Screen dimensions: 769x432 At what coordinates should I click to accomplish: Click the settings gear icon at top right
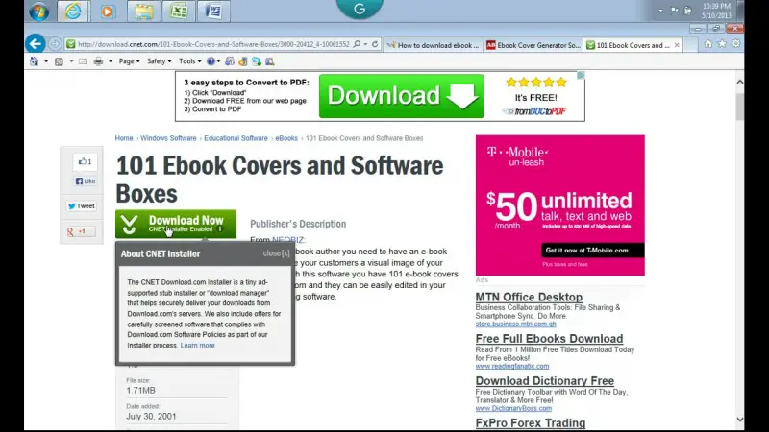[x=736, y=44]
